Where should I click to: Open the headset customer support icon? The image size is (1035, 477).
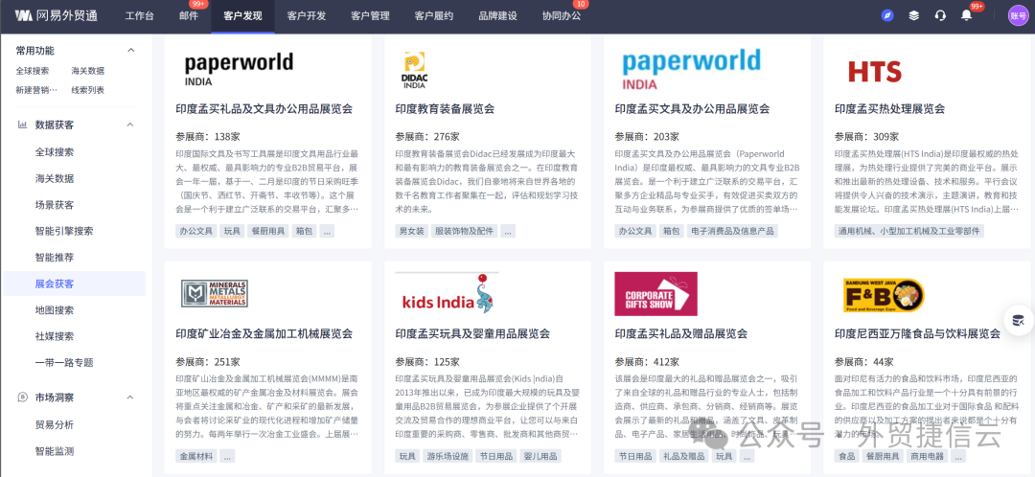941,16
